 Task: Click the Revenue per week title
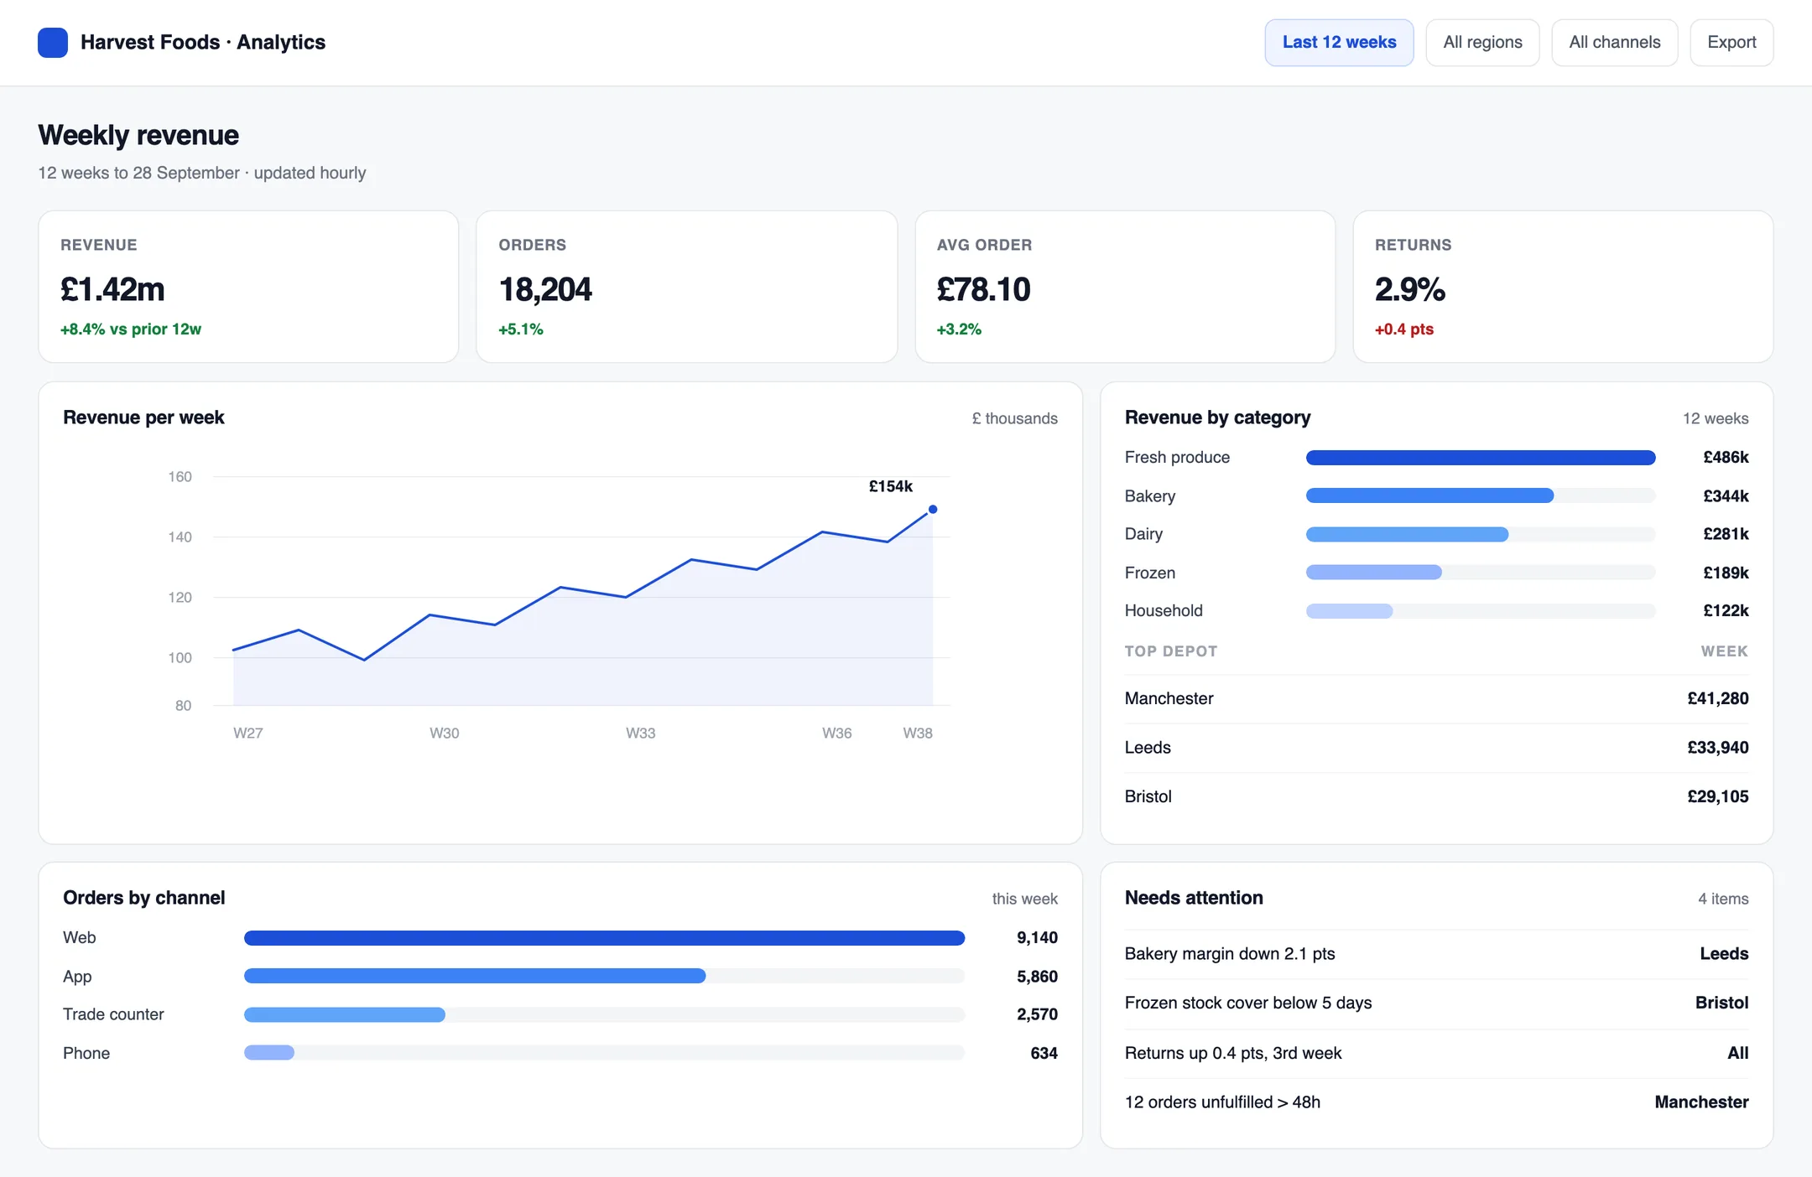click(143, 417)
